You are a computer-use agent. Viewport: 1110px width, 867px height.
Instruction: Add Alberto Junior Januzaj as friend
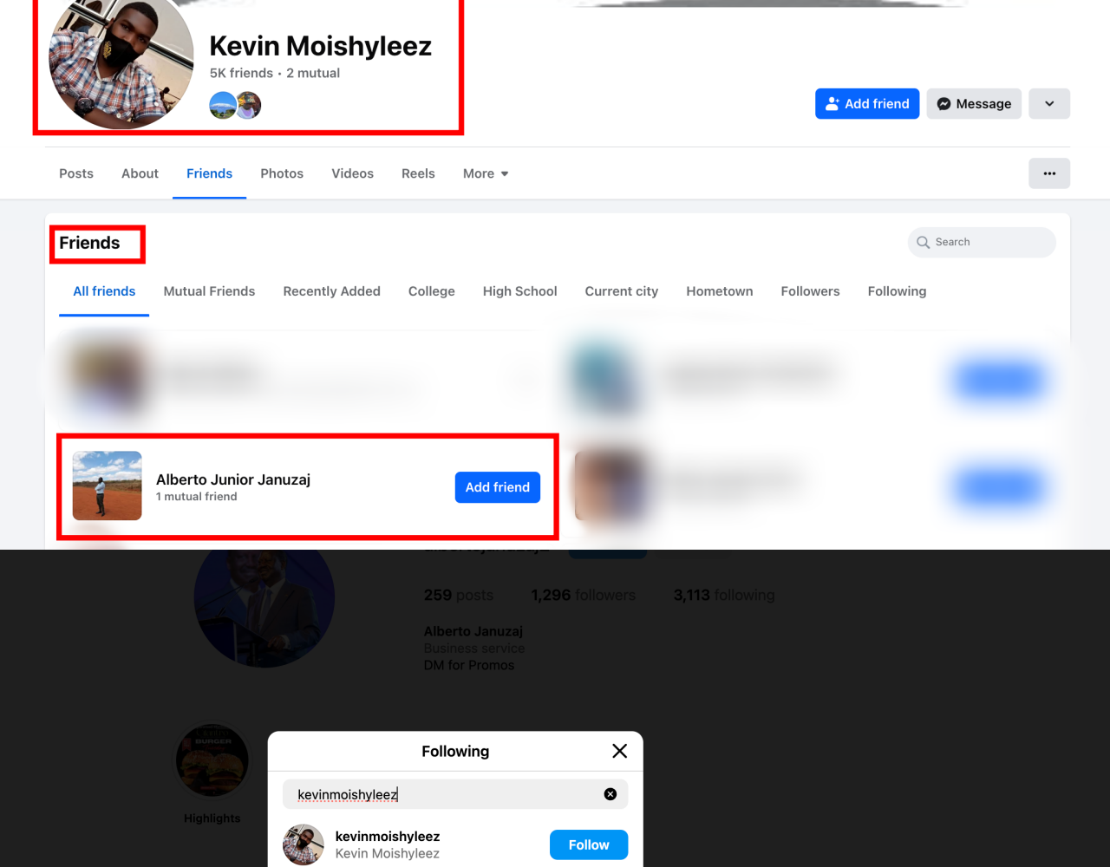498,487
